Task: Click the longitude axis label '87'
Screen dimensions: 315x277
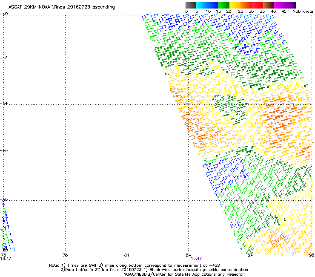Action: tap(250, 255)
